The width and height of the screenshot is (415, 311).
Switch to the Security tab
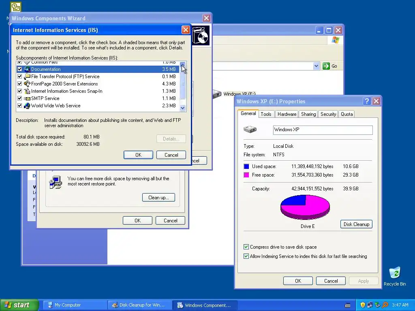coord(328,114)
